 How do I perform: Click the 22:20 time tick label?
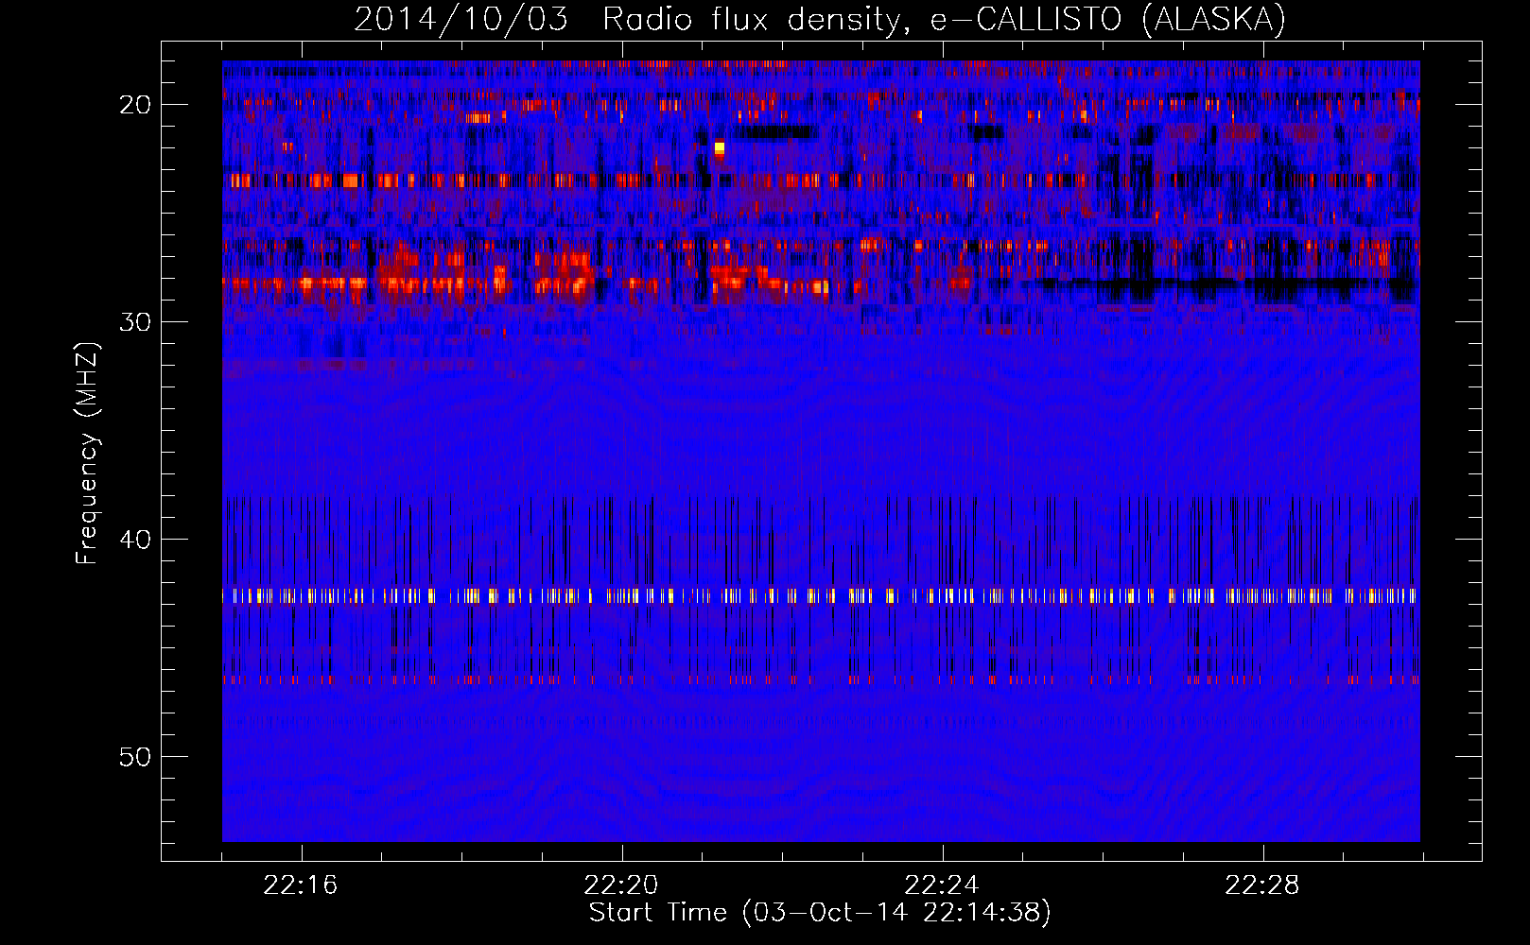click(621, 885)
